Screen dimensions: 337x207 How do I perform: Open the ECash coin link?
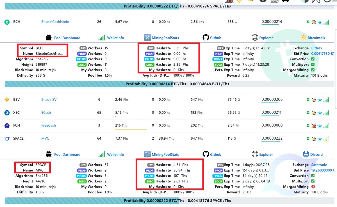pos(46,112)
